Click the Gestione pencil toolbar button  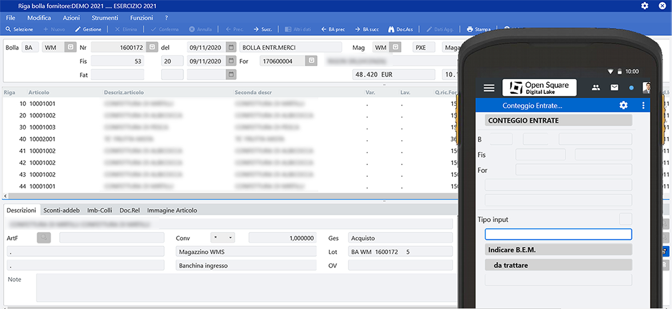88,30
